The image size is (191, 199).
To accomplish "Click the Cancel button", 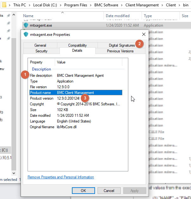I will [x=109, y=191].
